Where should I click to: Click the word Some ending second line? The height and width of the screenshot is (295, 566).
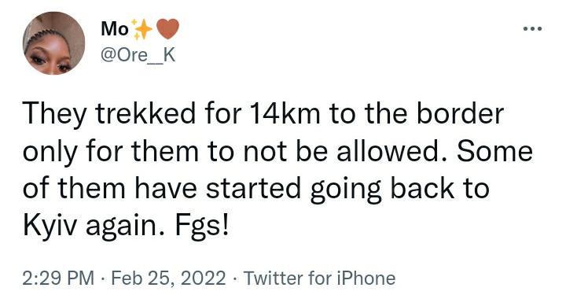495,151
